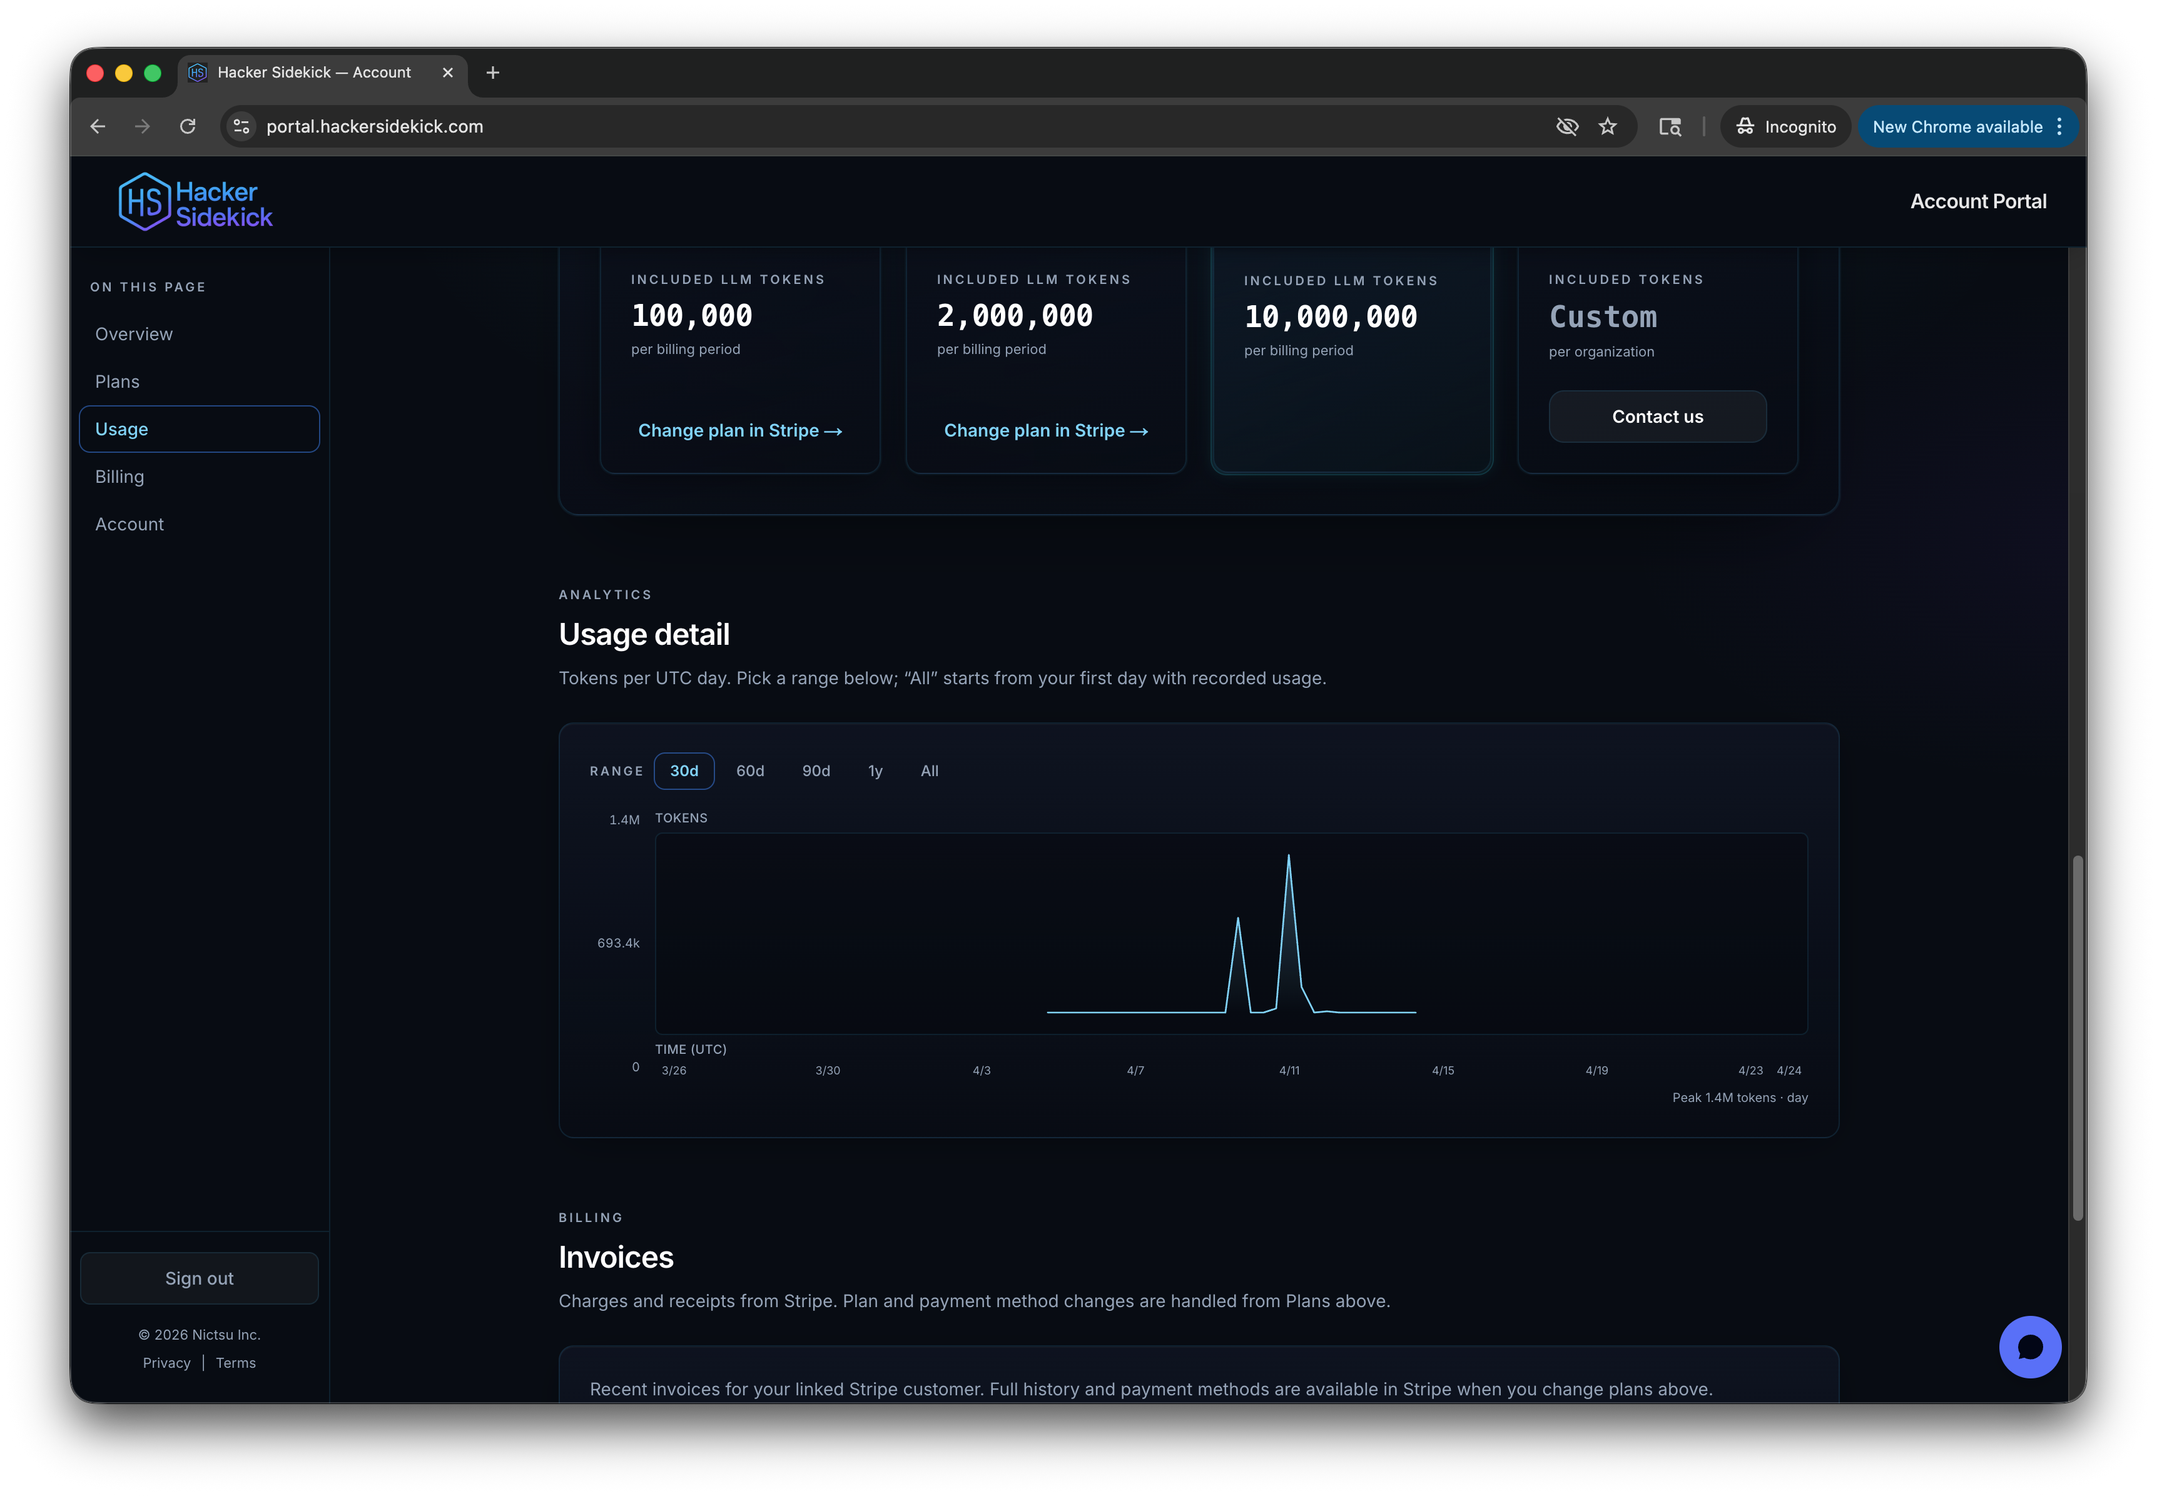Click the Contact us button
2157x1496 pixels.
[x=1657, y=416]
